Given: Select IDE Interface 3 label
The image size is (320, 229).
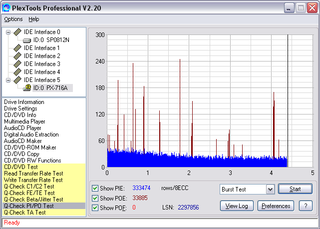Looking at the screenshot, I should [42, 64].
